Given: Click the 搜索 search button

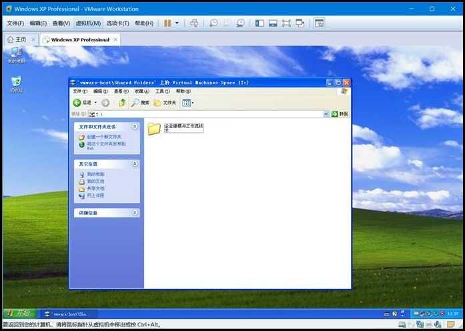Looking at the screenshot, I should click(140, 103).
